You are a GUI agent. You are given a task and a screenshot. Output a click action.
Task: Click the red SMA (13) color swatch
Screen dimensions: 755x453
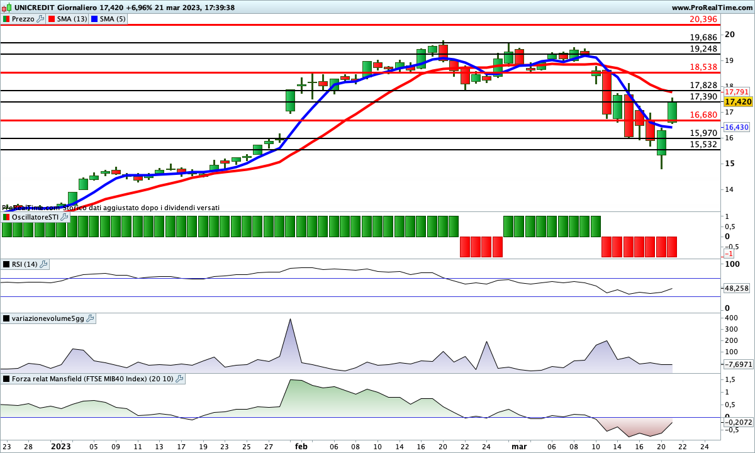pos(52,19)
